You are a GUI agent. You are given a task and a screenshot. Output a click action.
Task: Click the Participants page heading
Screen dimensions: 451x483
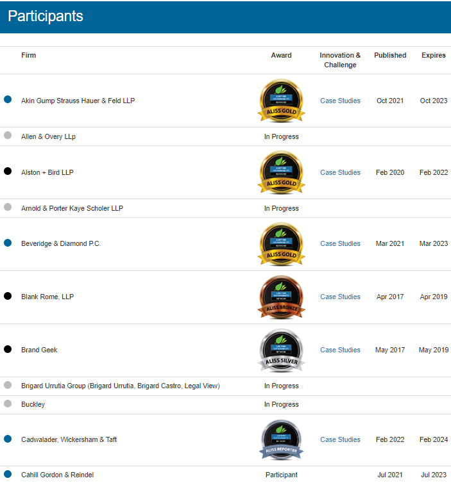tap(46, 16)
